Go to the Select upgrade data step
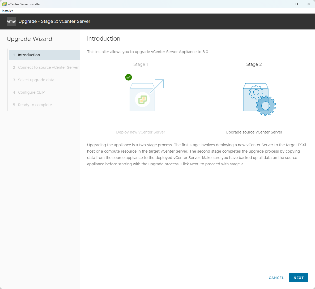The height and width of the screenshot is (289, 315). pos(36,80)
